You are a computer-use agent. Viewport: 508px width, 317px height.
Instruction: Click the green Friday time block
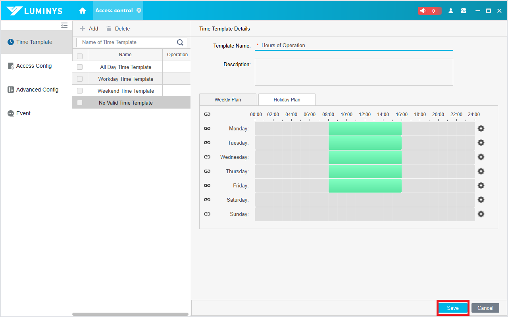[365, 185]
